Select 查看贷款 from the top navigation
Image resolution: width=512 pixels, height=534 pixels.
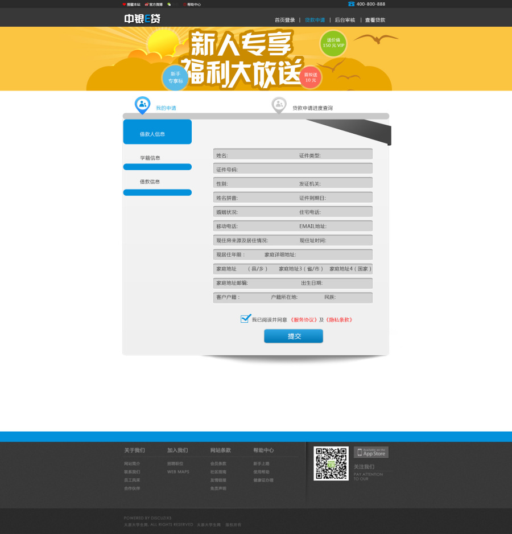point(377,19)
